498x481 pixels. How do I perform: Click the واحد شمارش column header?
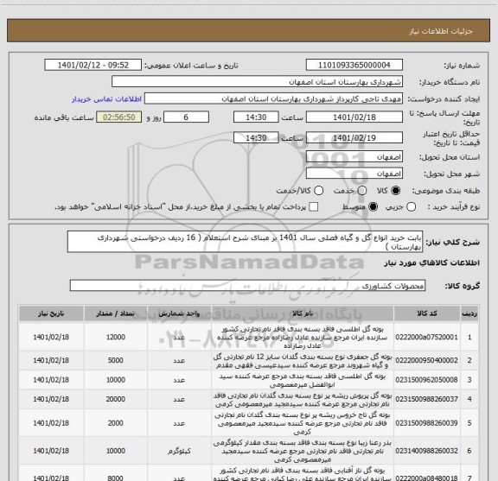[x=179, y=313]
